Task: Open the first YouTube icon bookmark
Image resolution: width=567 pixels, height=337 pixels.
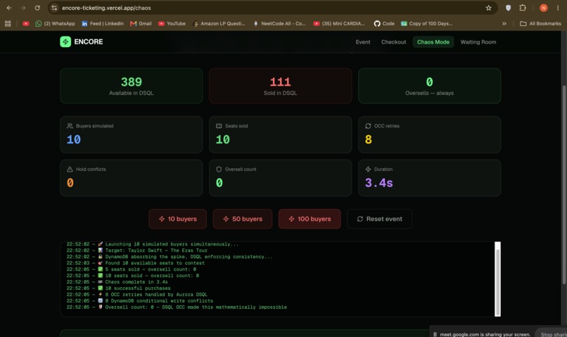Action: point(25,23)
